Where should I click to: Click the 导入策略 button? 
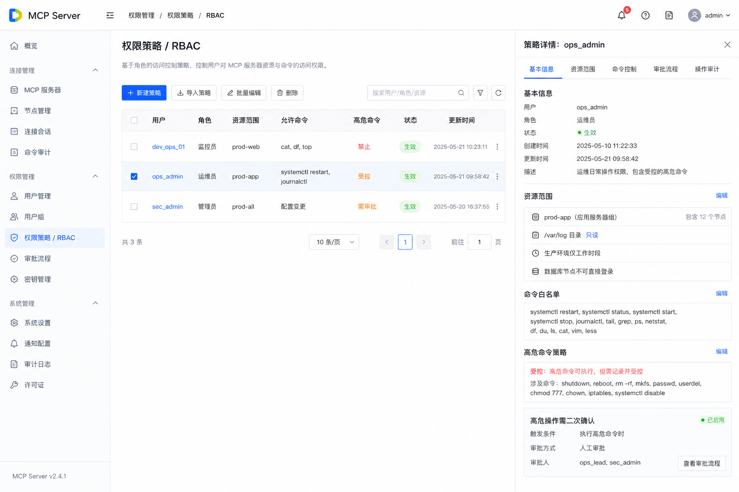point(194,93)
